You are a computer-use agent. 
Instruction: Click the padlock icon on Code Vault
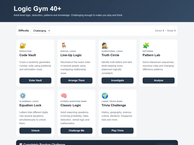click(23, 45)
